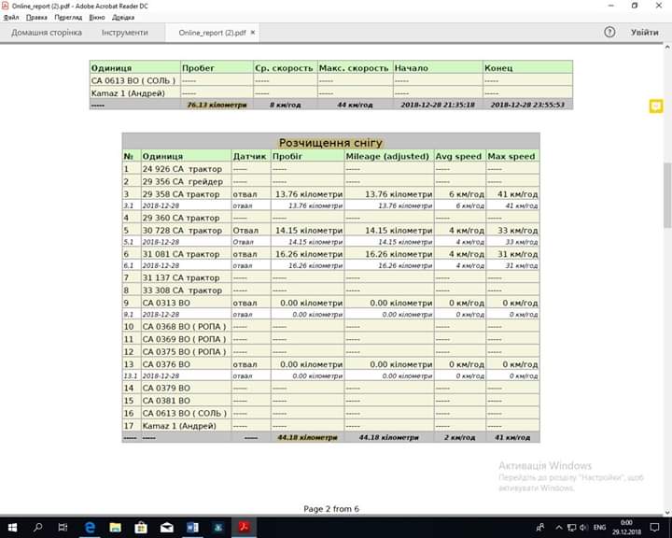Click the Увійти sign-in button
This screenshot has width=672, height=538.
point(644,33)
